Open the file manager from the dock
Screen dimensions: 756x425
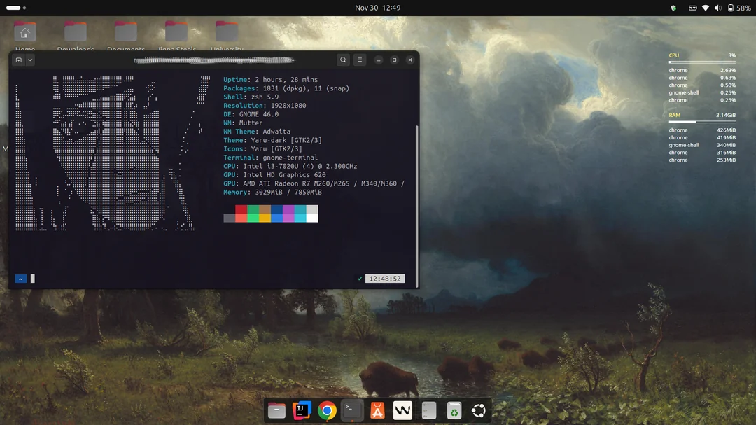click(276, 410)
